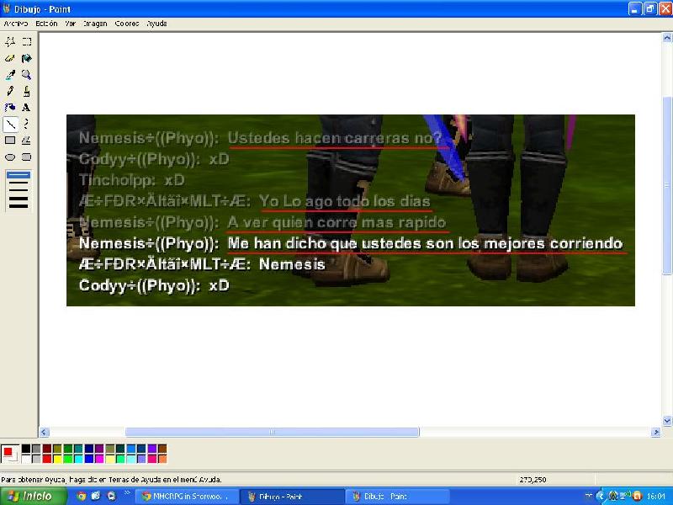This screenshot has width=673, height=505.
Task: Choose the Rounded Rectangle tool
Action: point(27,157)
